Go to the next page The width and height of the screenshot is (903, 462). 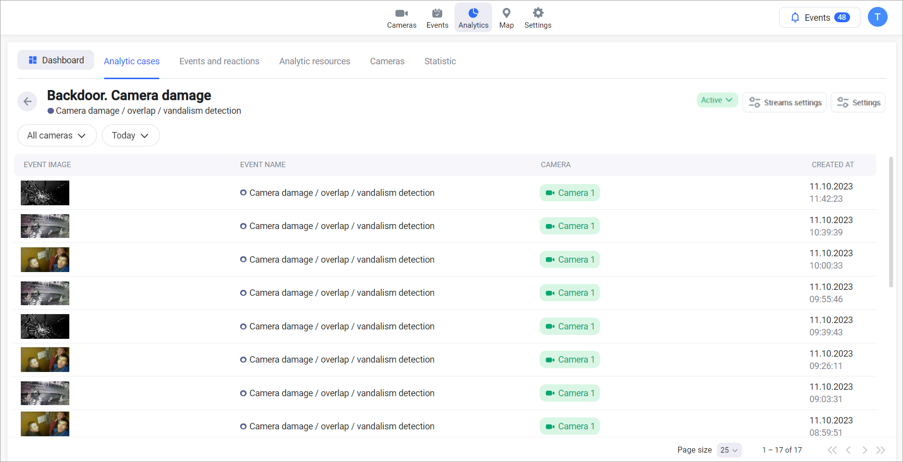(864, 450)
